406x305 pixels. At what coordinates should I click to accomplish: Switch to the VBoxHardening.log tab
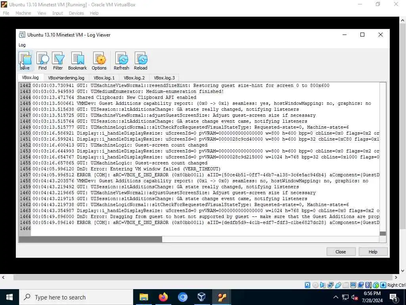(x=66, y=78)
